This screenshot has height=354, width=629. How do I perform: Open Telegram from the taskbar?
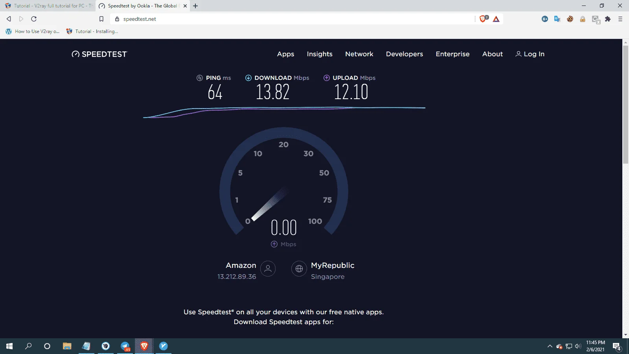point(125,346)
